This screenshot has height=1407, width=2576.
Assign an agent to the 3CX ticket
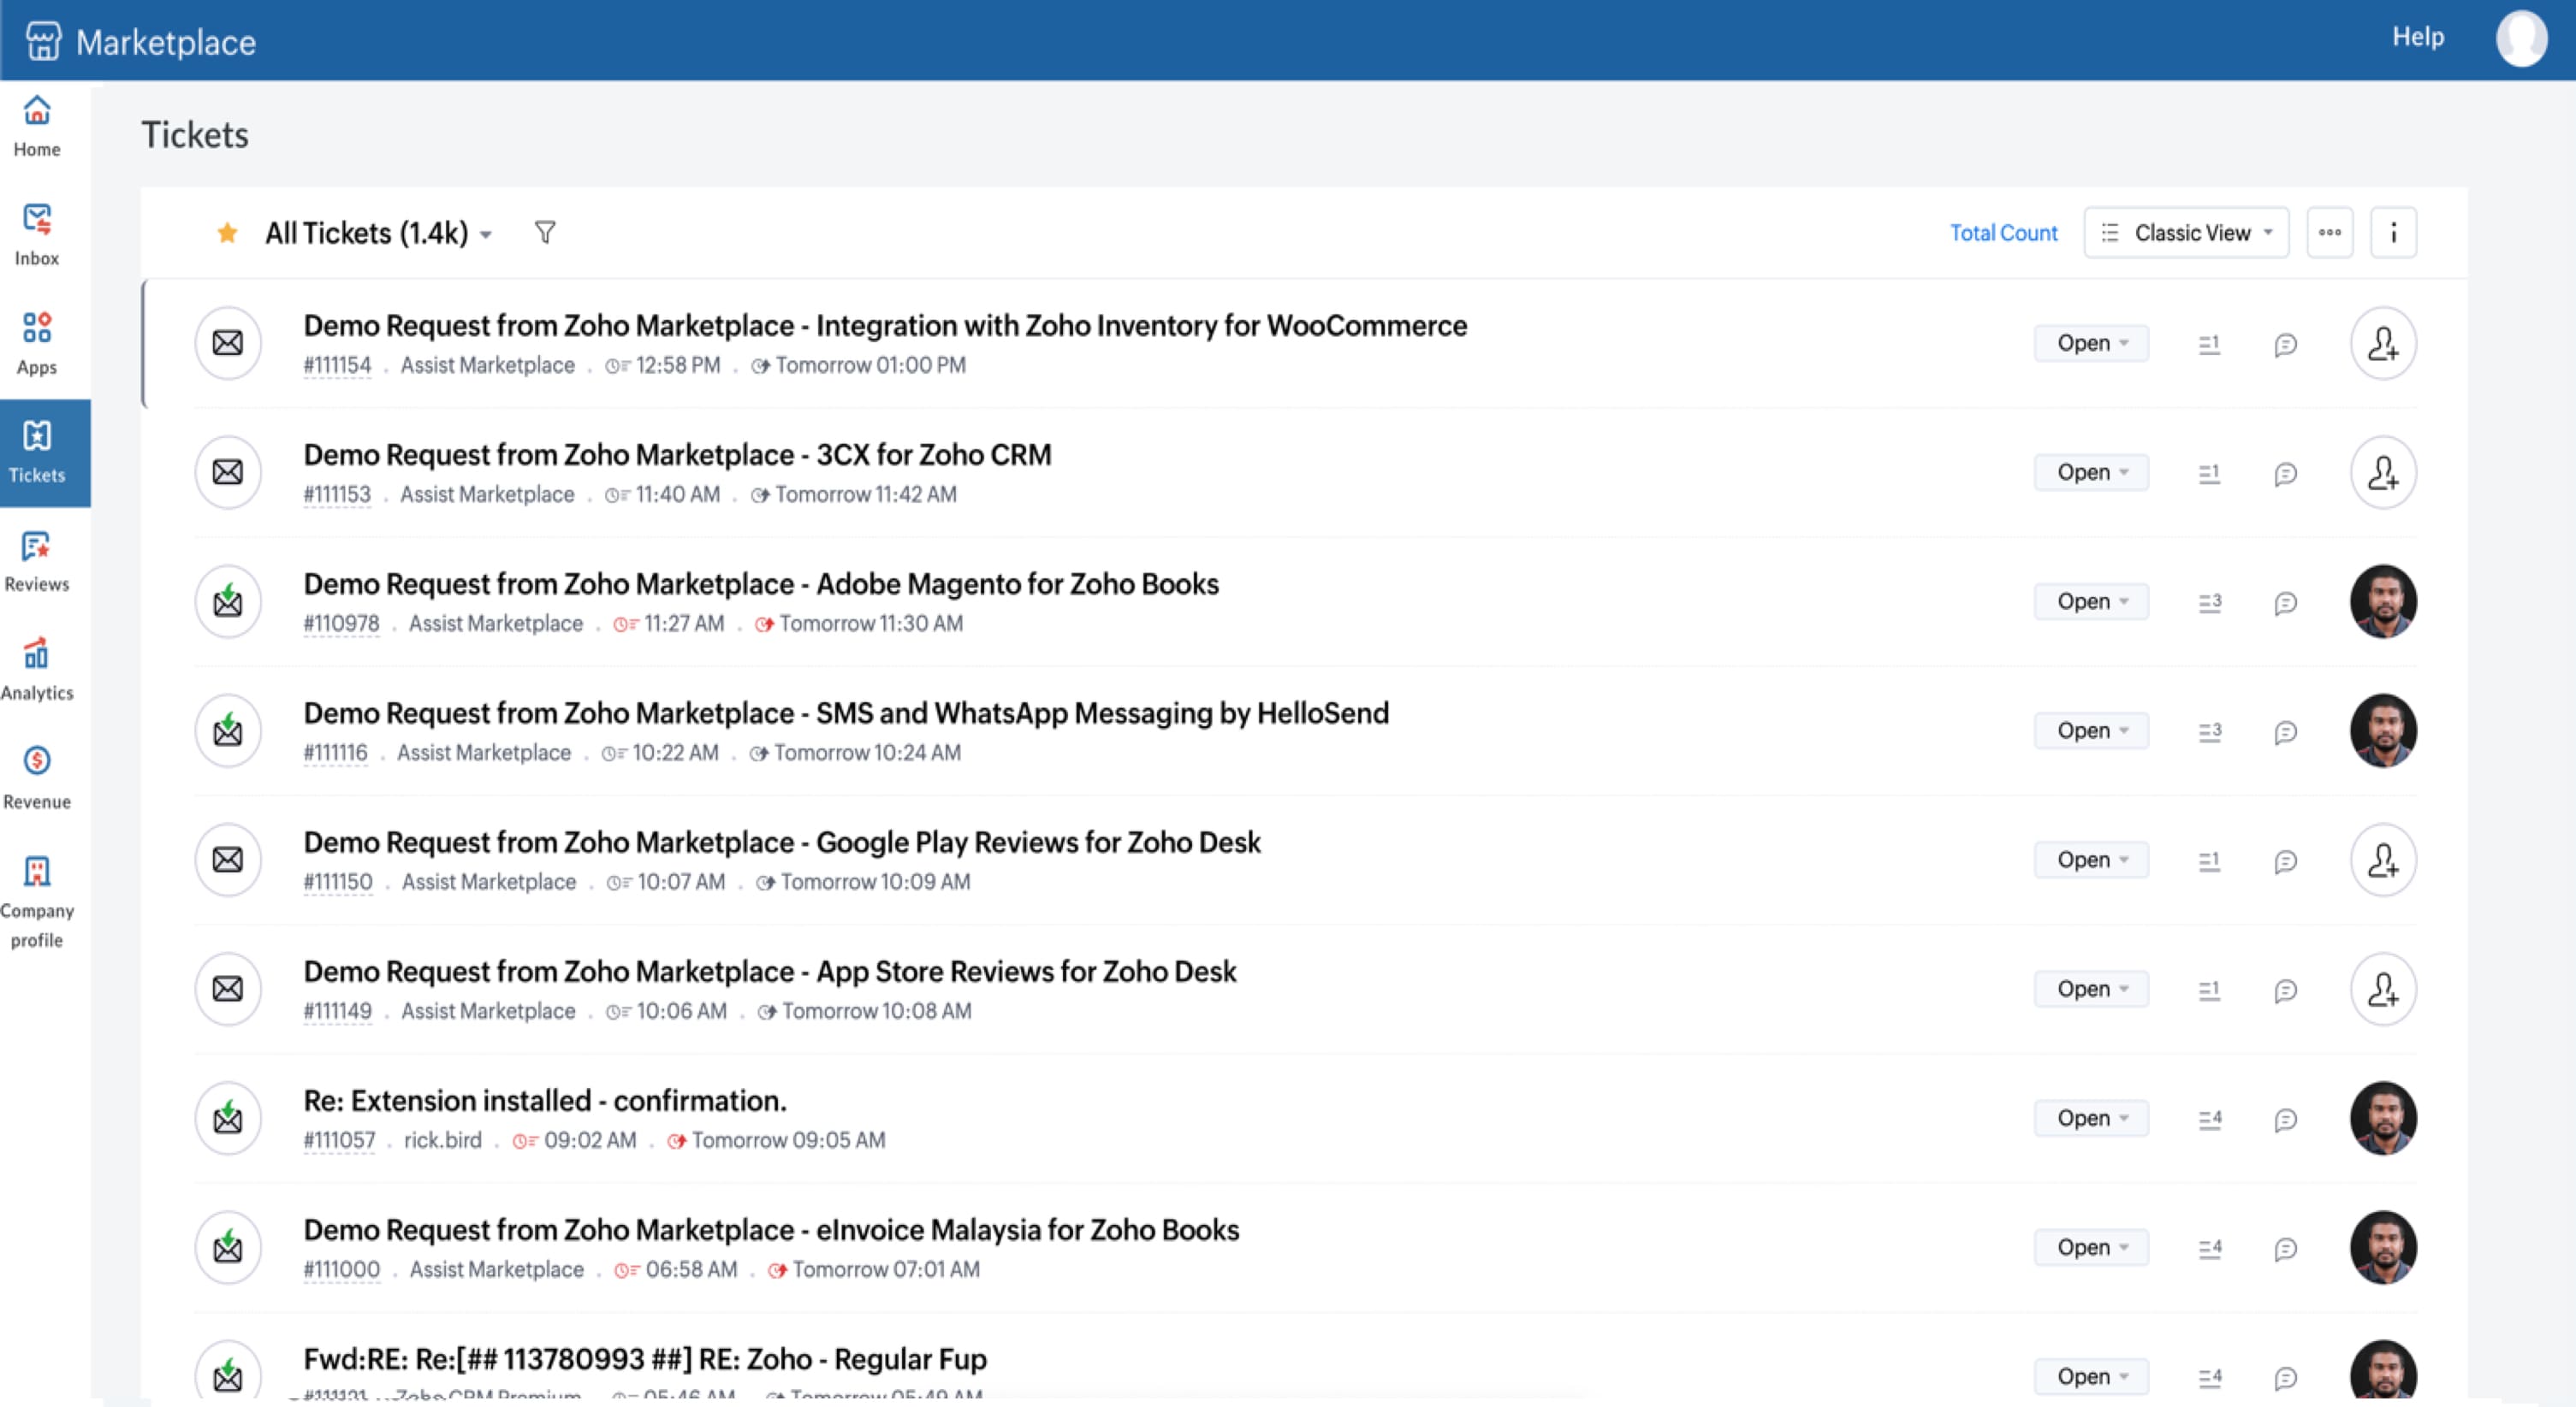click(2383, 471)
